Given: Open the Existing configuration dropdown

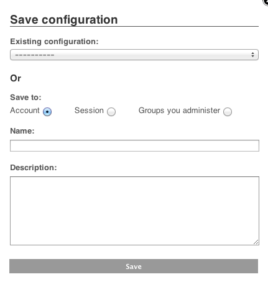Looking at the screenshot, I should click(134, 55).
